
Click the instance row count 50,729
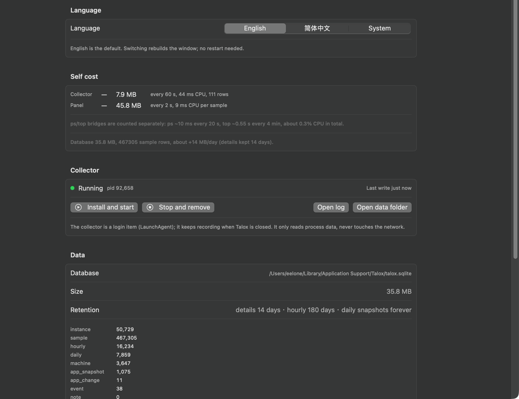click(125, 329)
